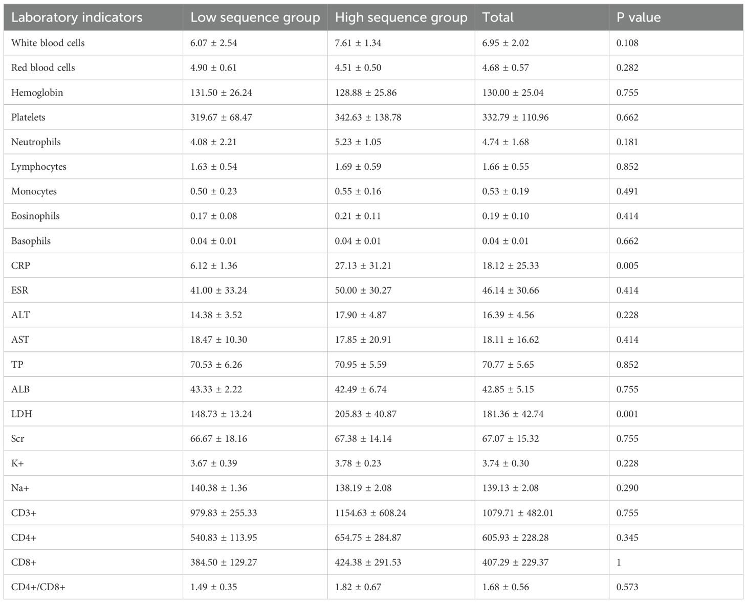Click the 1079.71 ± 482.01 total cell
The image size is (747, 603).
tap(518, 512)
